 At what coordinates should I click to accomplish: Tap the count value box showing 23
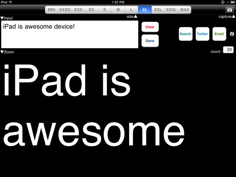(x=228, y=50)
